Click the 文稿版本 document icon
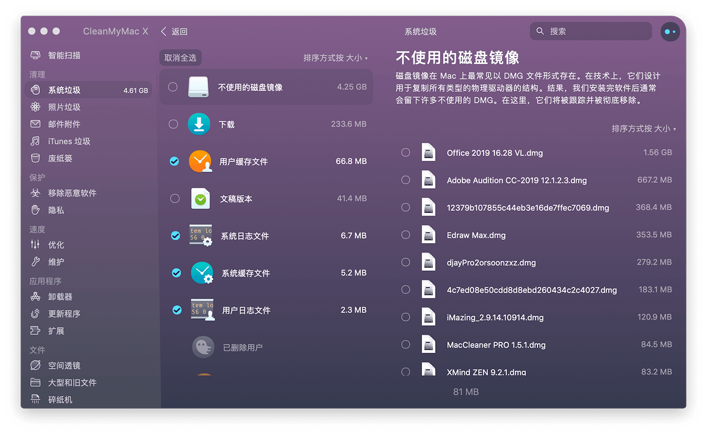The width and height of the screenshot is (707, 434). (x=200, y=199)
